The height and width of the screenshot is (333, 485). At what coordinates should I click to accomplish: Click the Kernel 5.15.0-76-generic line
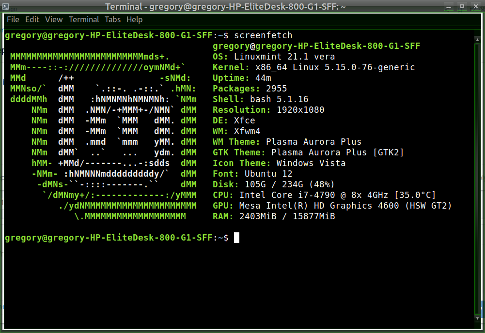pyautogui.click(x=313, y=67)
